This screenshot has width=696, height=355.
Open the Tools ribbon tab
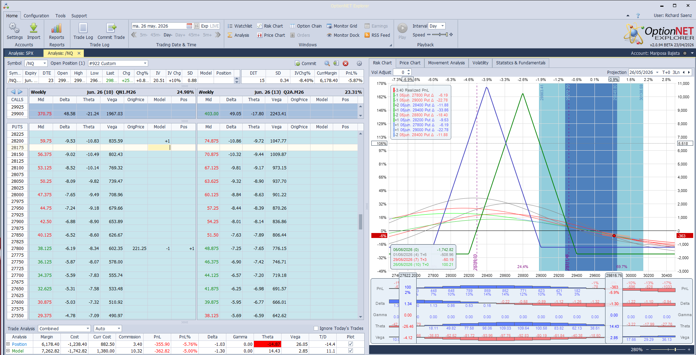point(60,16)
